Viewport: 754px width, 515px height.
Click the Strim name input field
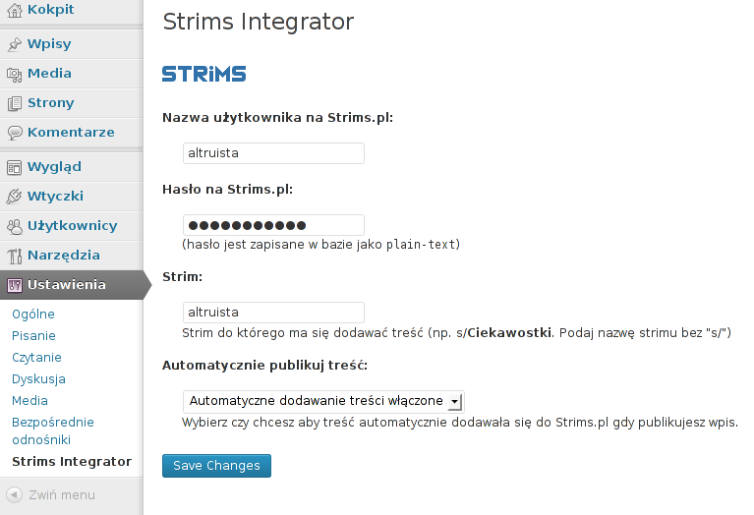coord(273,313)
